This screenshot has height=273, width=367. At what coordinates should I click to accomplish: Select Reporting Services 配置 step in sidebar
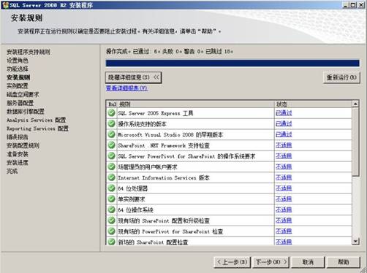pos(37,128)
